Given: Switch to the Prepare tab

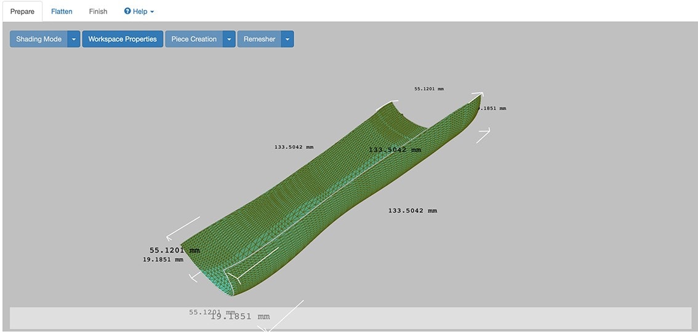Looking at the screenshot, I should [x=22, y=11].
